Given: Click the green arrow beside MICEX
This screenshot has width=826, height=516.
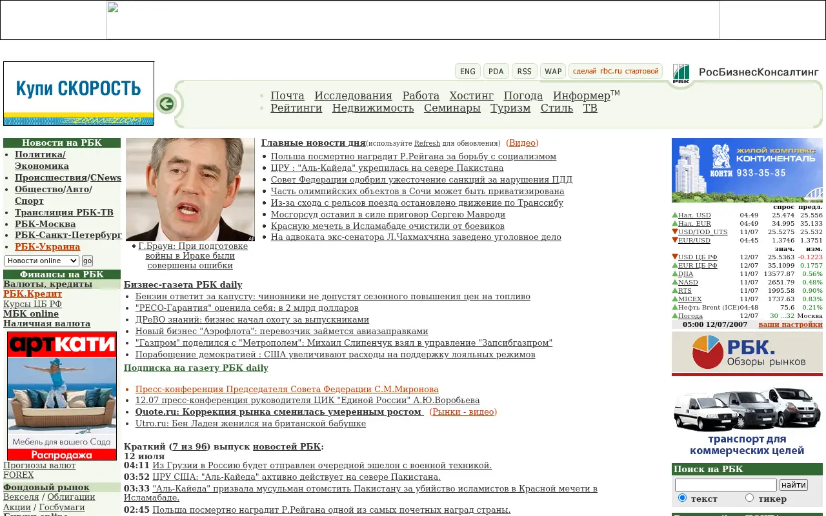Looking at the screenshot, I should 675,299.
